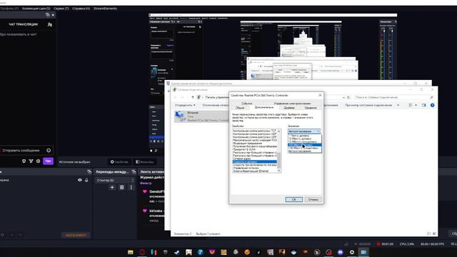This screenshot has width=457, height=257.
Task: Open OBS icon in taskbar
Action: coord(328,252)
